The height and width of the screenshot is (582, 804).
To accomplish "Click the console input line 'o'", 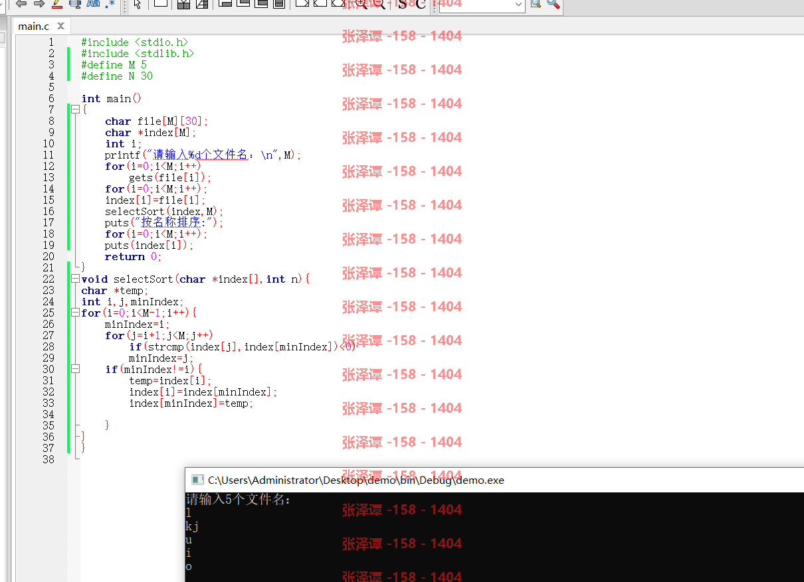I will 189,567.
